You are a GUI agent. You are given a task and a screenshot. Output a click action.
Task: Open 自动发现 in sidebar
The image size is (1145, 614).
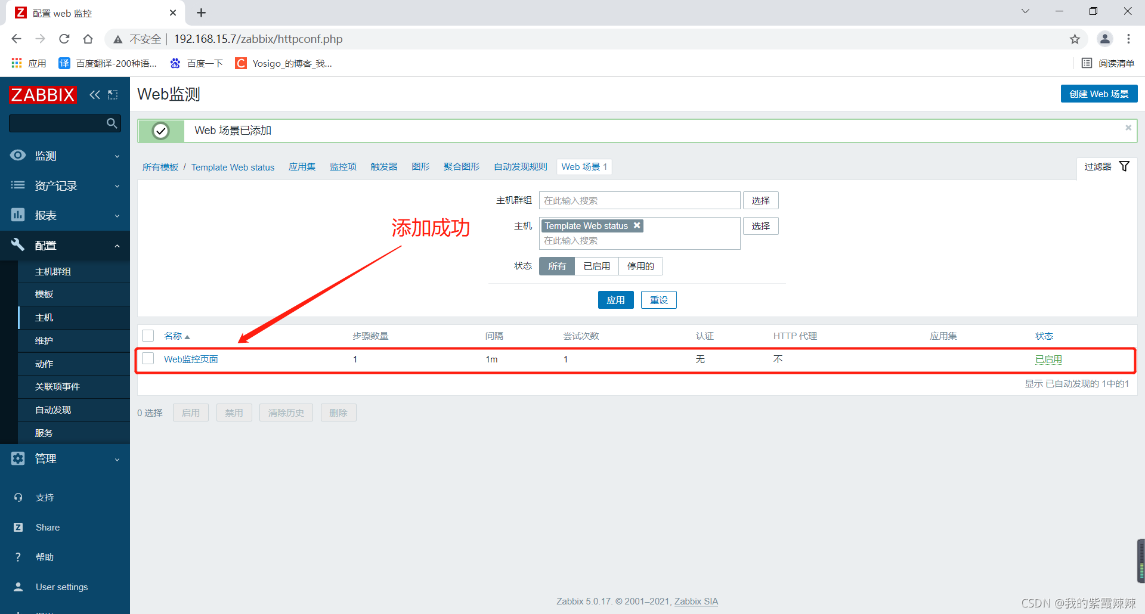point(74,410)
